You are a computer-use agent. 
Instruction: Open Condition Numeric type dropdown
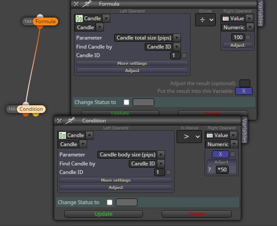pyautogui.click(x=234, y=144)
